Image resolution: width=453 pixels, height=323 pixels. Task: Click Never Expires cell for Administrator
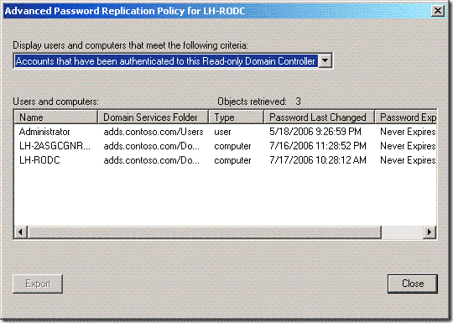[x=408, y=132]
